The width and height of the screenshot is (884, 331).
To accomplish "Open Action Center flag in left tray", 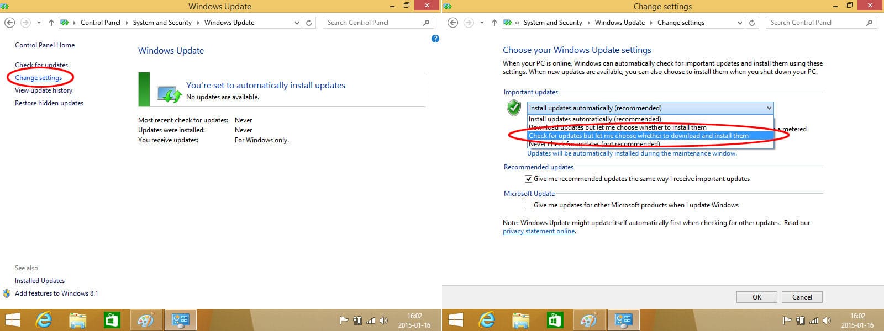I will [344, 321].
